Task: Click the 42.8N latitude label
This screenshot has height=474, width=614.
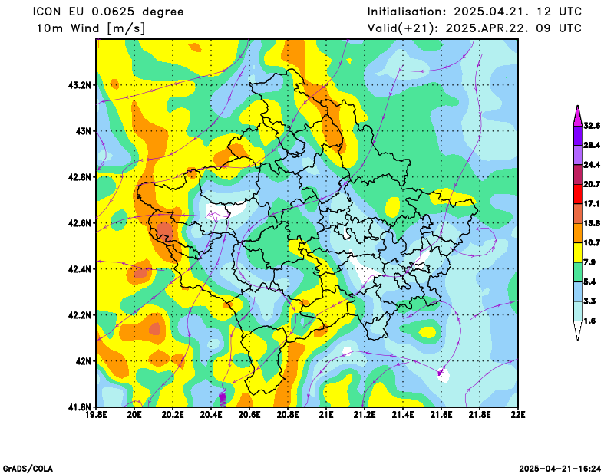Action: [80, 177]
